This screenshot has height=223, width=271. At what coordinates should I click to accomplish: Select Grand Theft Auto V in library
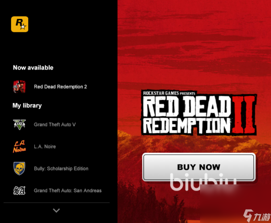click(55, 124)
